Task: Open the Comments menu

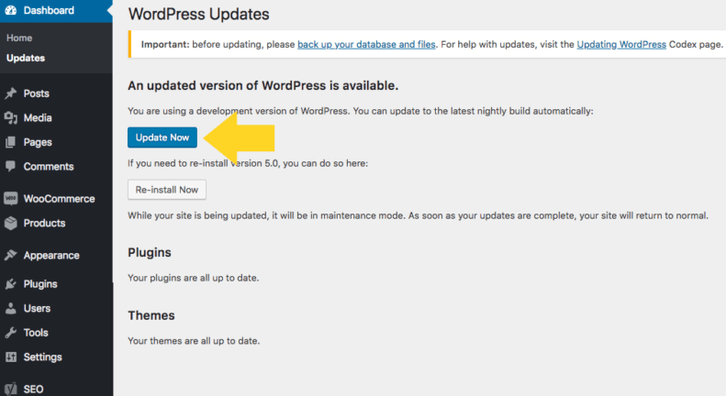Action: pos(49,167)
